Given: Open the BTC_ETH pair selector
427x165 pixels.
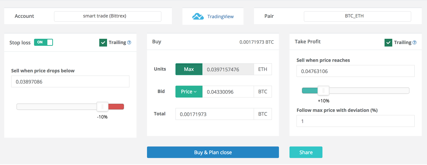Looking at the screenshot, I should pos(357,16).
